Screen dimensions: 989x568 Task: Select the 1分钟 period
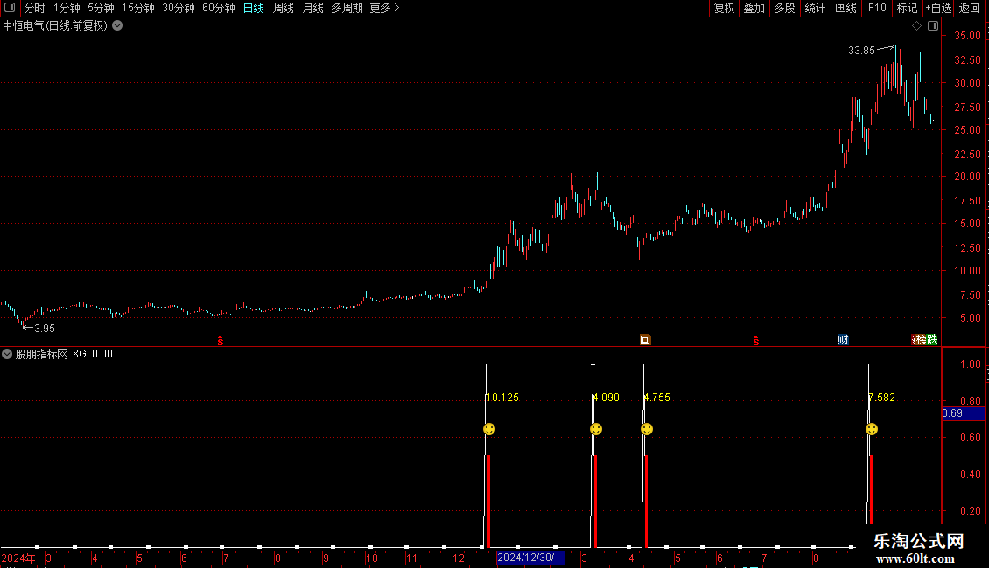tap(67, 8)
